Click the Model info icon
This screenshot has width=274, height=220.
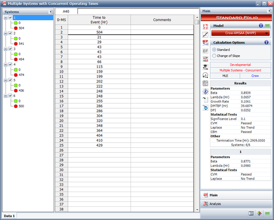tap(261, 26)
